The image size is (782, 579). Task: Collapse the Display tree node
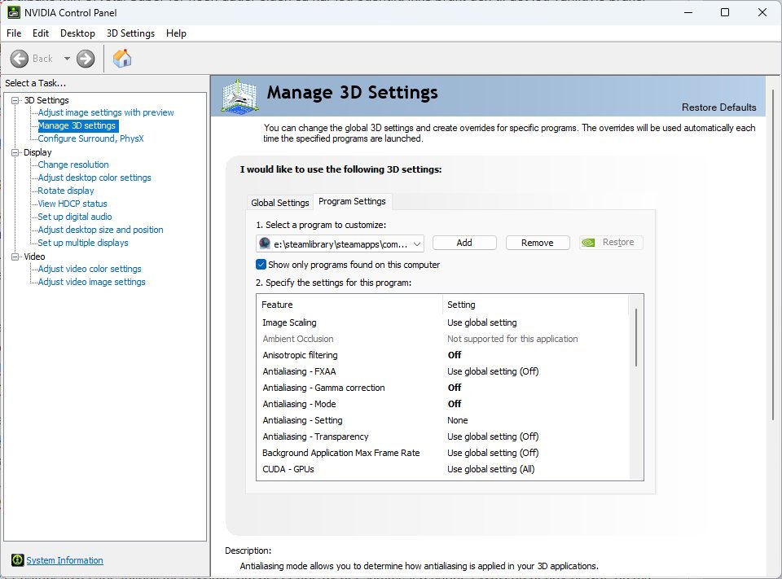coord(15,152)
